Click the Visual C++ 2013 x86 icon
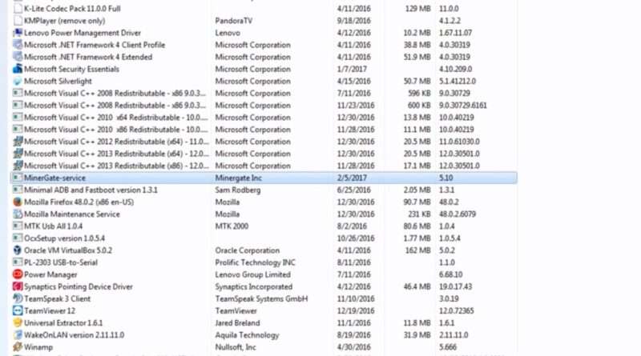Viewport: 641px width, 356px height. (18, 166)
